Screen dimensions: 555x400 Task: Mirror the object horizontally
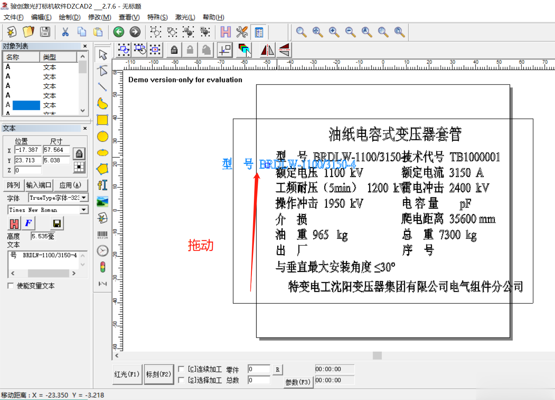tap(268, 50)
